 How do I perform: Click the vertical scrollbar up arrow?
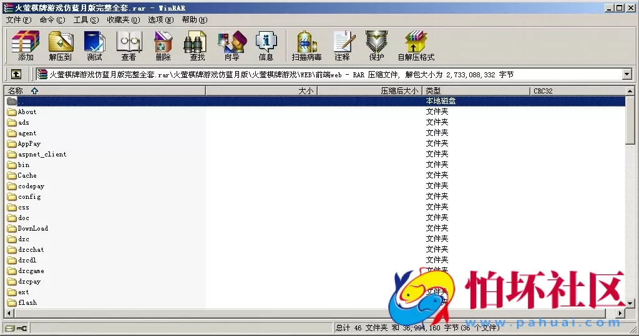[631, 91]
